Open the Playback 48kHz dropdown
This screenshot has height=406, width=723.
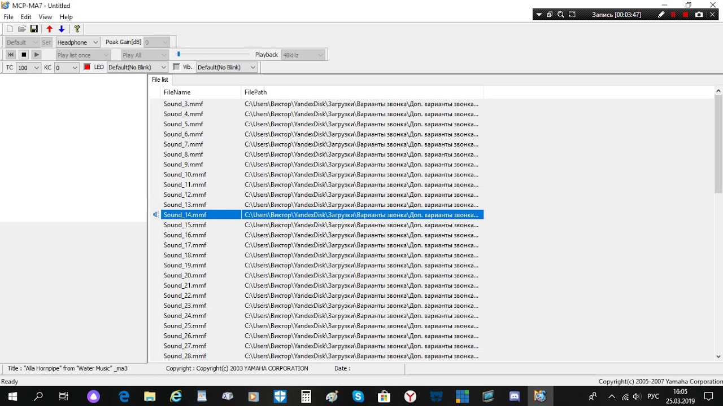tap(303, 55)
